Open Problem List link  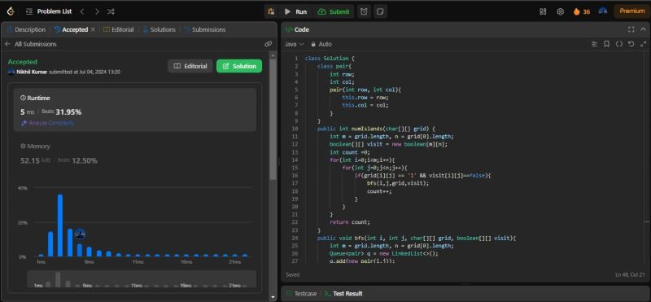[x=55, y=11]
